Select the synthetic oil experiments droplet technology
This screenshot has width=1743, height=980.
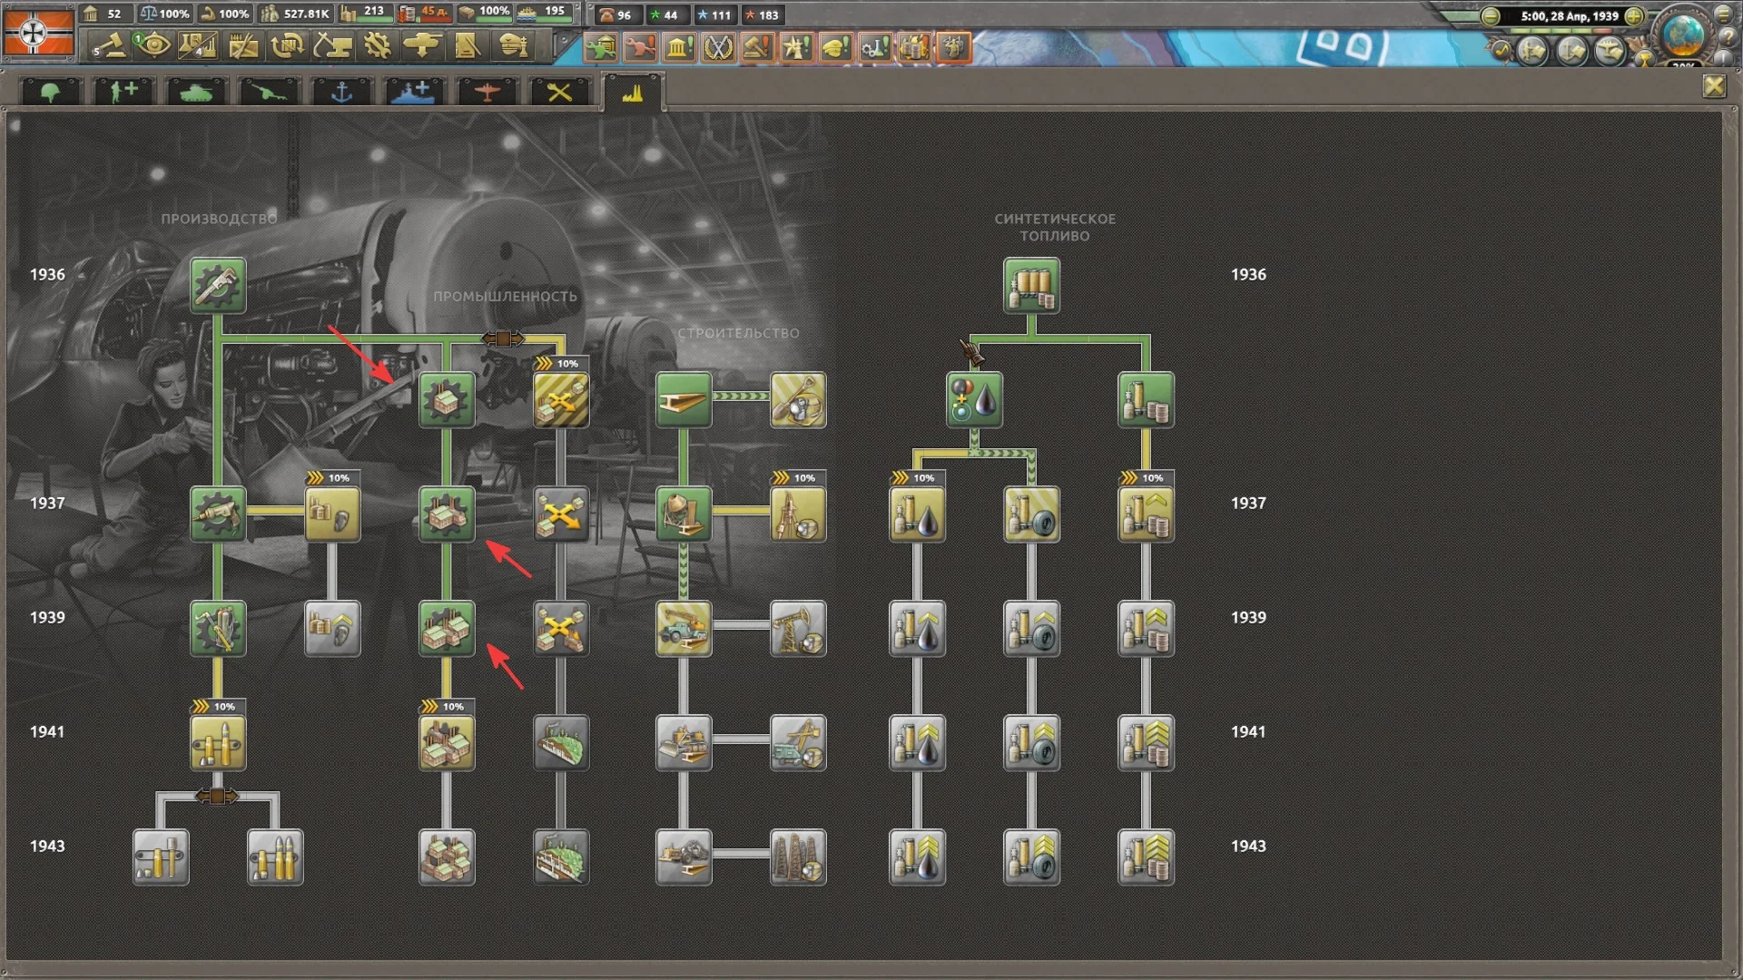(x=974, y=400)
